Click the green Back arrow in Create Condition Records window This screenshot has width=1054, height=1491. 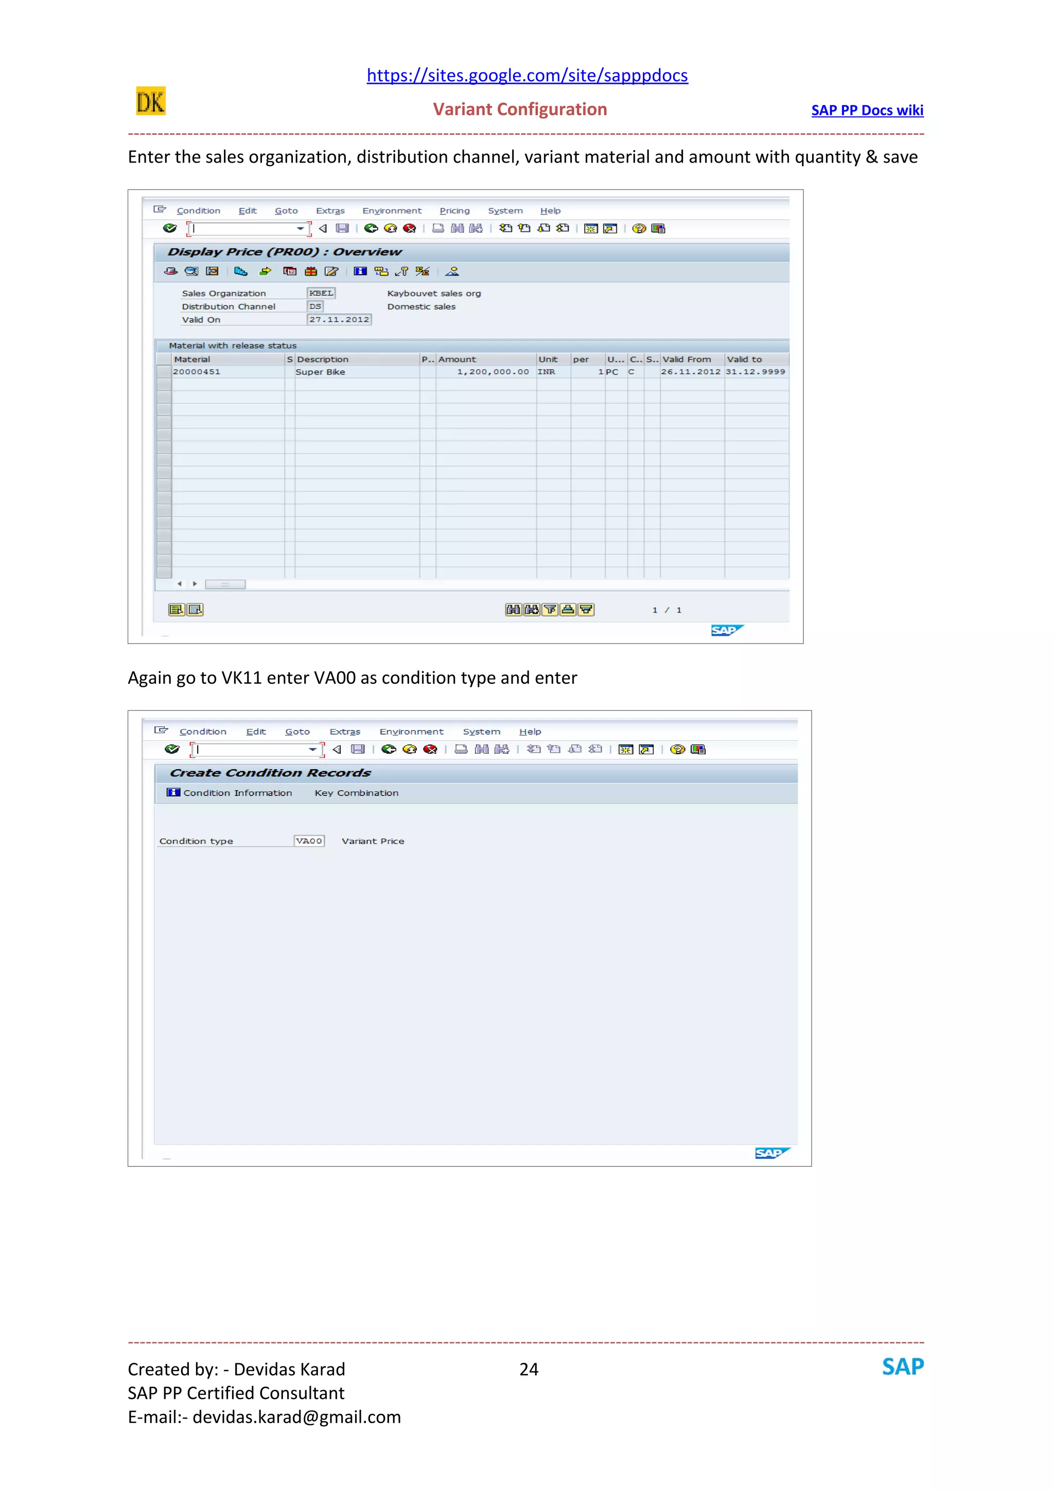(389, 749)
